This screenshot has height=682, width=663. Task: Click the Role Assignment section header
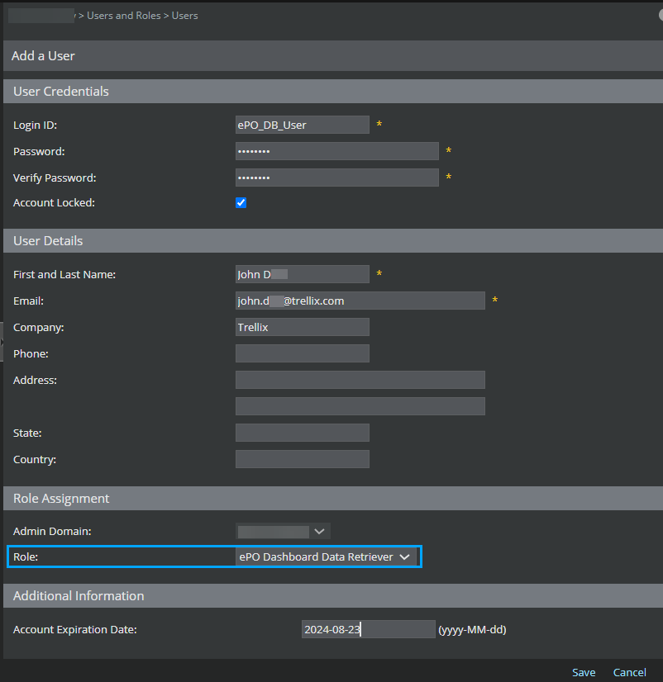point(333,499)
